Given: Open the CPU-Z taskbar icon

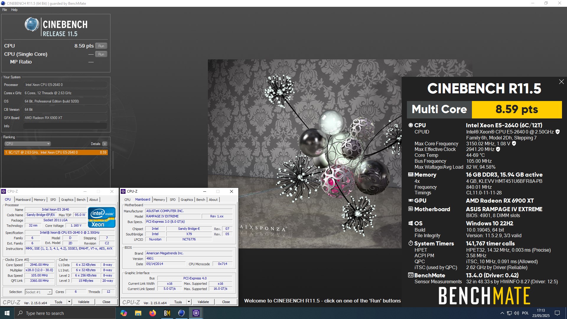Looking at the screenshot, I should pos(196,313).
